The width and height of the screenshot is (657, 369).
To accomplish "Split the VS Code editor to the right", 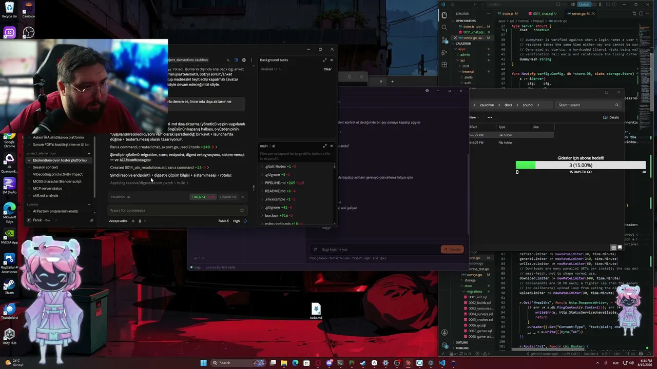I will tap(640, 14).
